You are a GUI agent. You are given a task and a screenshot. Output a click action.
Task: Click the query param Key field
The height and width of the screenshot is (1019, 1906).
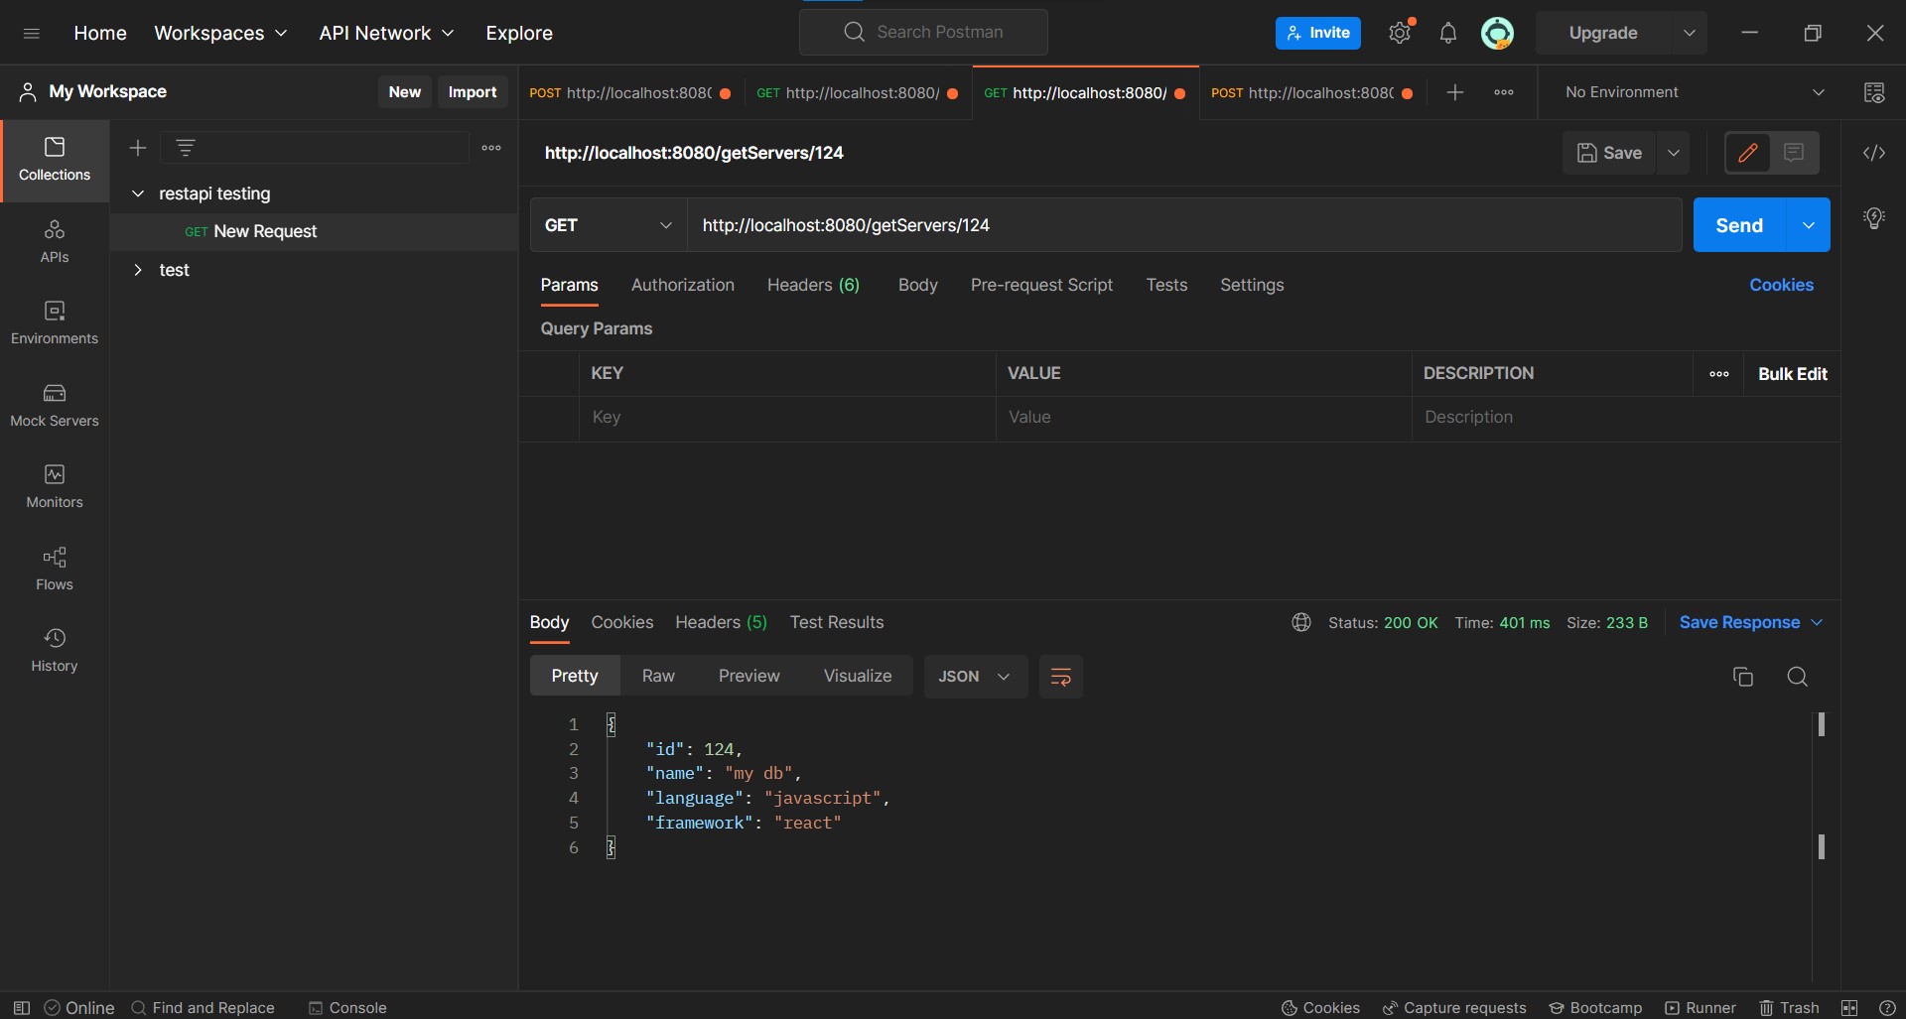coord(787,418)
